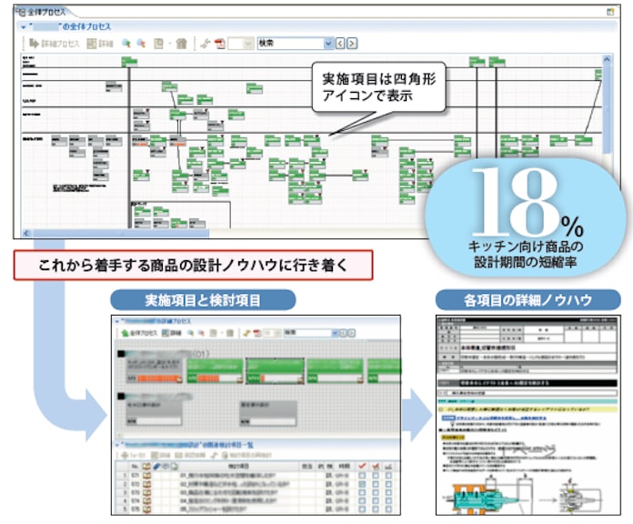The width and height of the screenshot is (633, 524).
Task: Select the selected green card with the dashed border
Action: coord(275,370)
